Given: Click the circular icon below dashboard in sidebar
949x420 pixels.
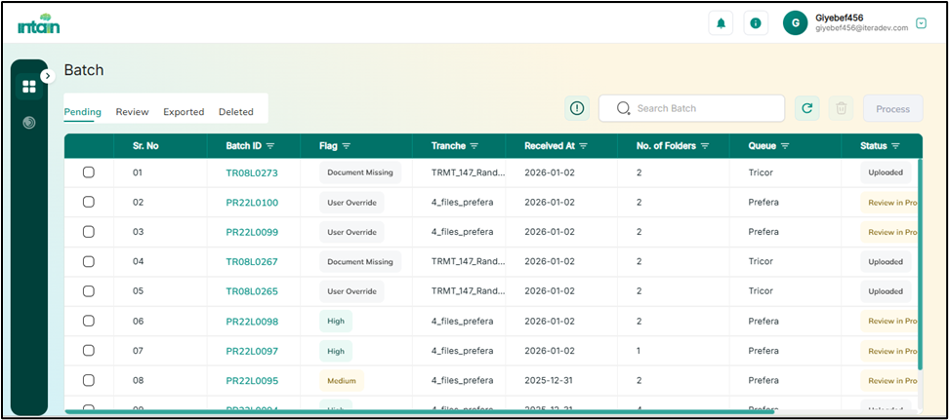Looking at the screenshot, I should (29, 123).
